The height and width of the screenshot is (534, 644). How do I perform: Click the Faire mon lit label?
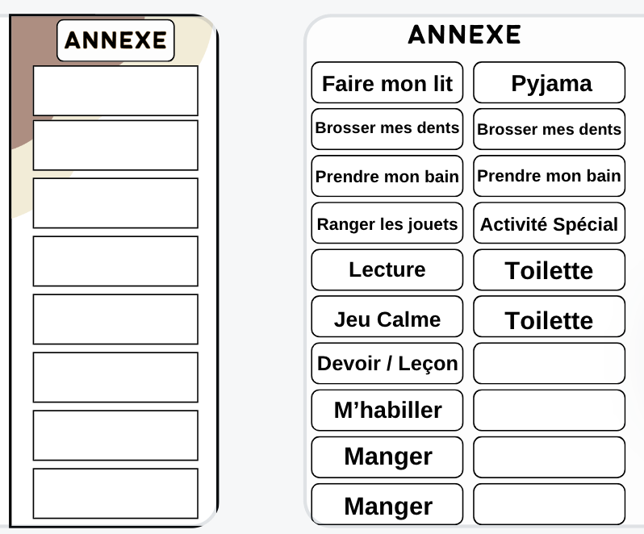pyautogui.click(x=387, y=83)
